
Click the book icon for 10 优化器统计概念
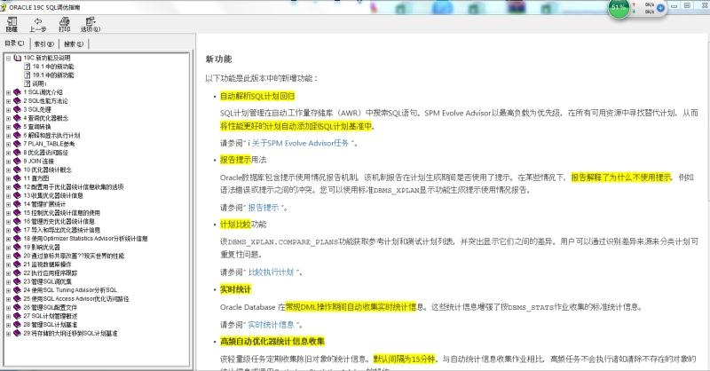pyautogui.click(x=17, y=170)
